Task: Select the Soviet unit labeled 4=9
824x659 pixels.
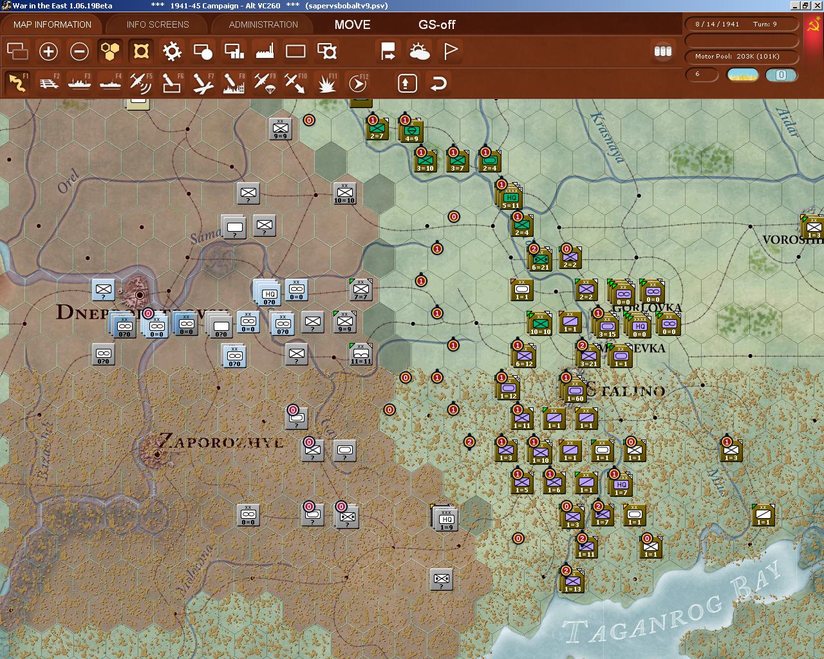Action: click(x=411, y=131)
